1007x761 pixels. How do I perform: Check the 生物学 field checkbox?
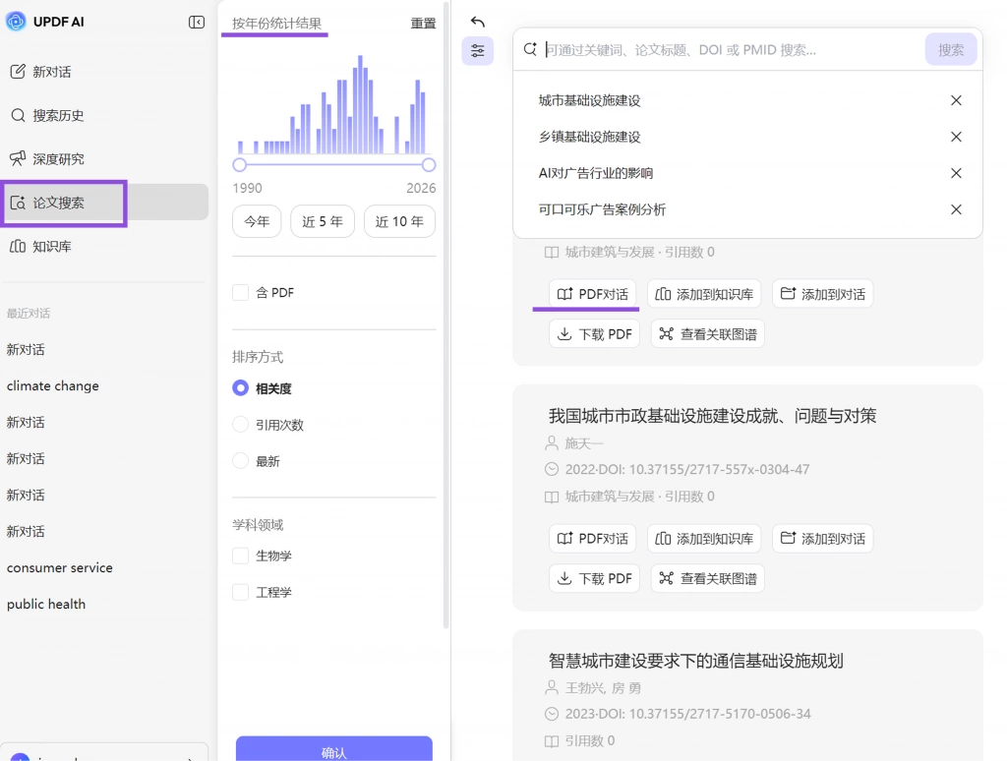pos(240,556)
